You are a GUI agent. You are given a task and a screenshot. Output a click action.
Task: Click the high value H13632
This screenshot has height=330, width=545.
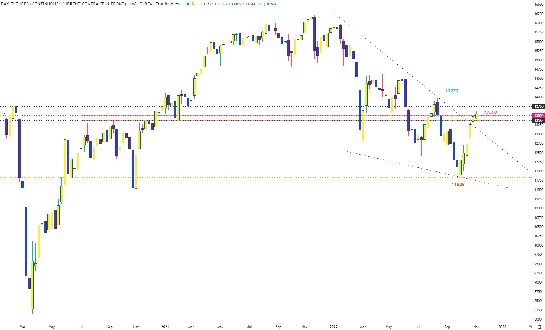tap(221, 4)
